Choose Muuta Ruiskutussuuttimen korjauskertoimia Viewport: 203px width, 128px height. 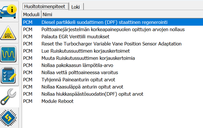coord(88,58)
